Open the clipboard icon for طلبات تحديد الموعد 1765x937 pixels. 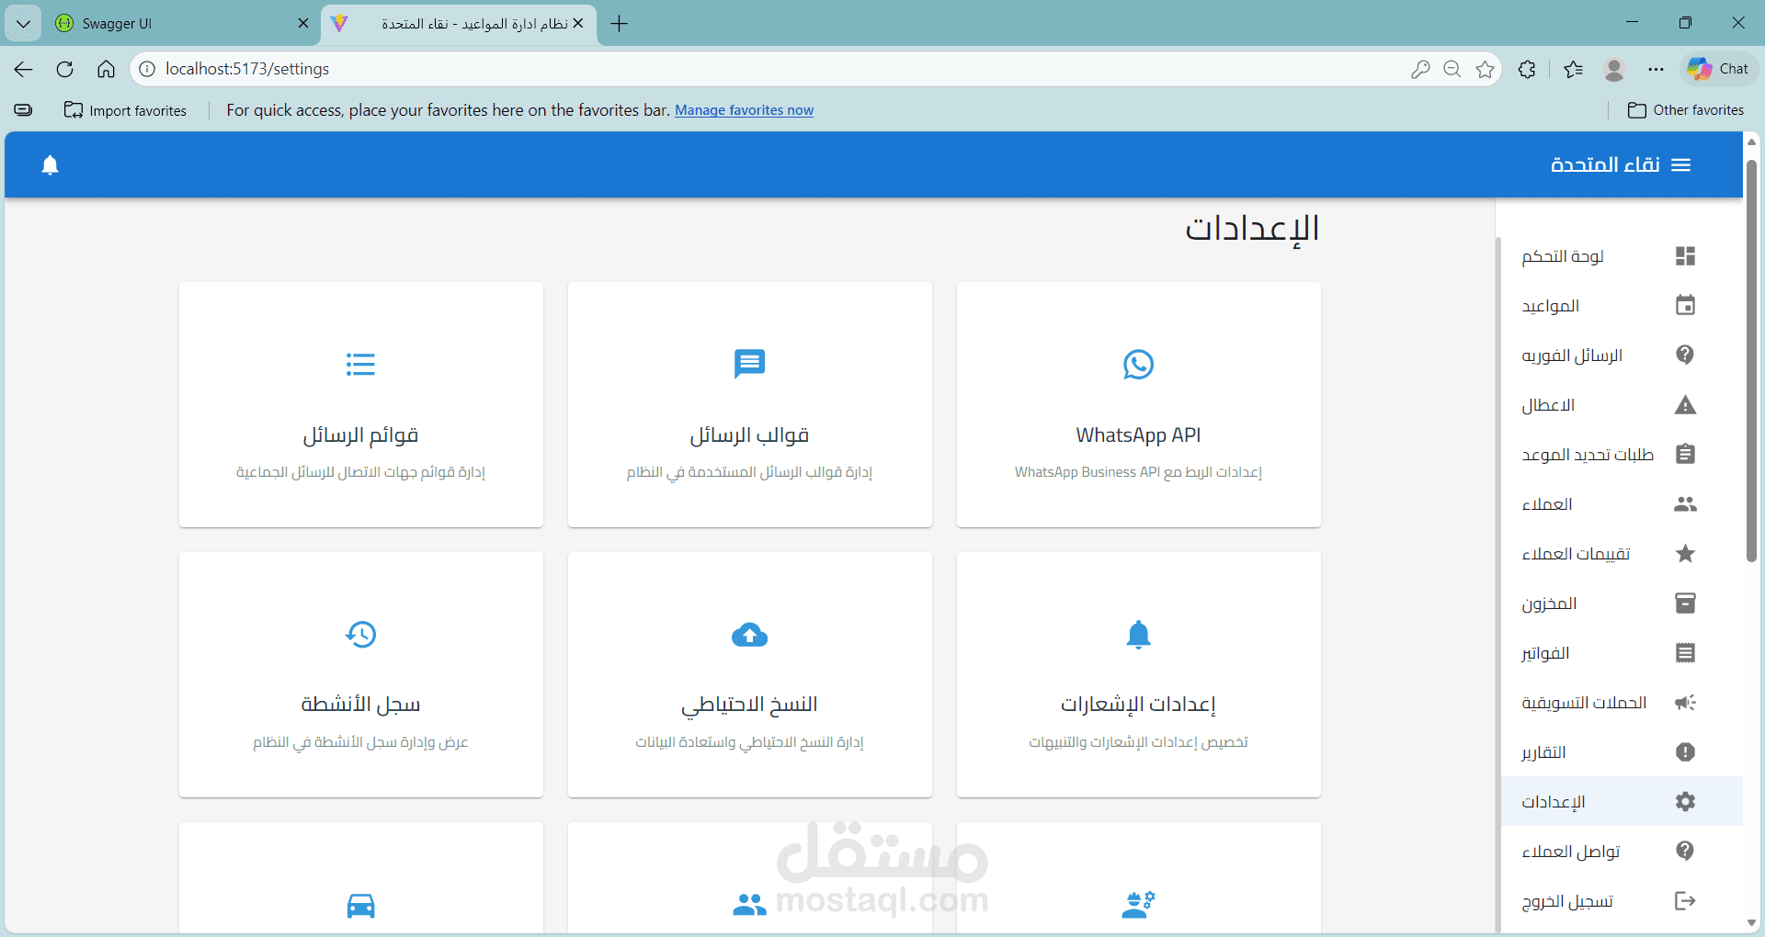pos(1685,455)
